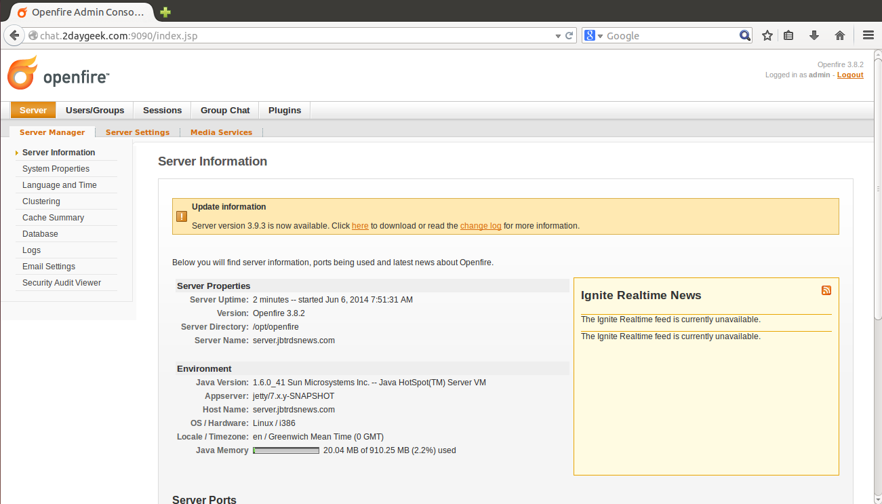
Task: Open the browser downloads arrow icon
Action: tap(814, 36)
